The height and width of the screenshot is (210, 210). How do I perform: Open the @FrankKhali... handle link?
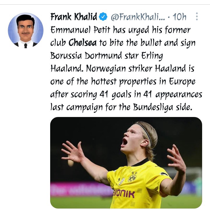(x=136, y=17)
